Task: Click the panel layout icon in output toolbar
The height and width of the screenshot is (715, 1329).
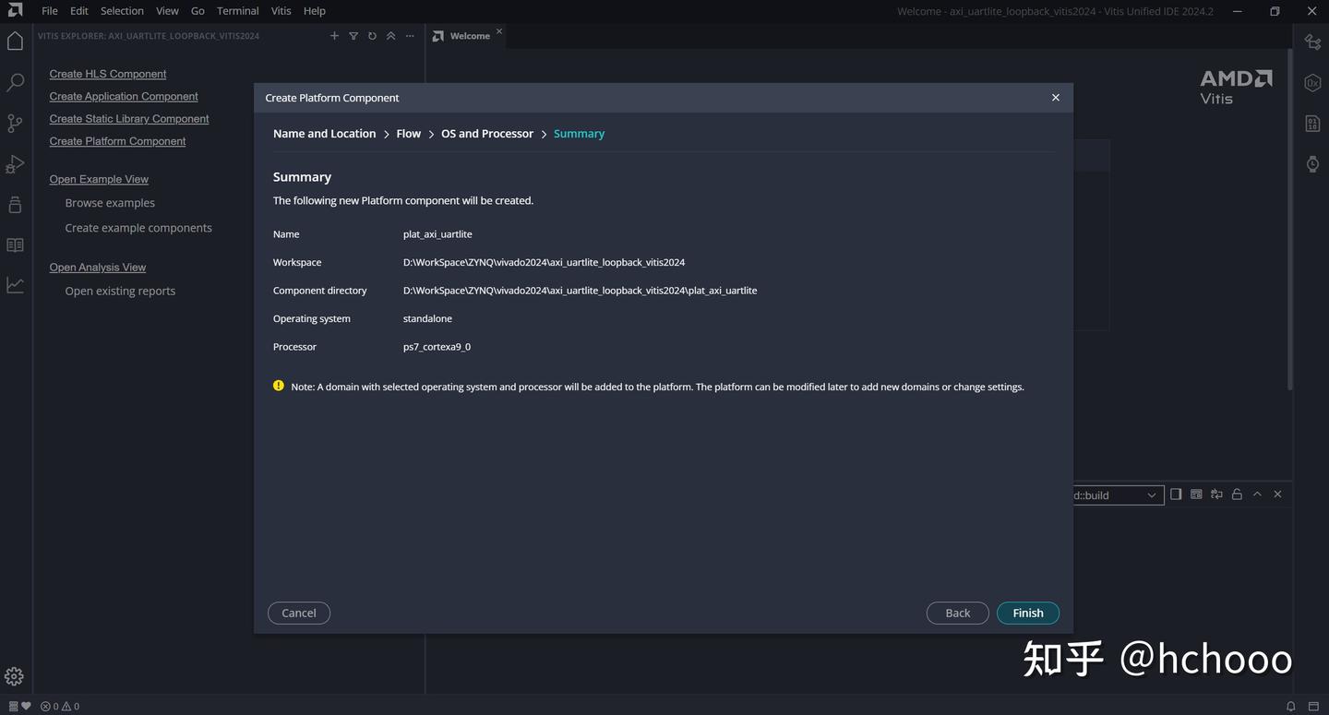Action: [x=1196, y=495]
